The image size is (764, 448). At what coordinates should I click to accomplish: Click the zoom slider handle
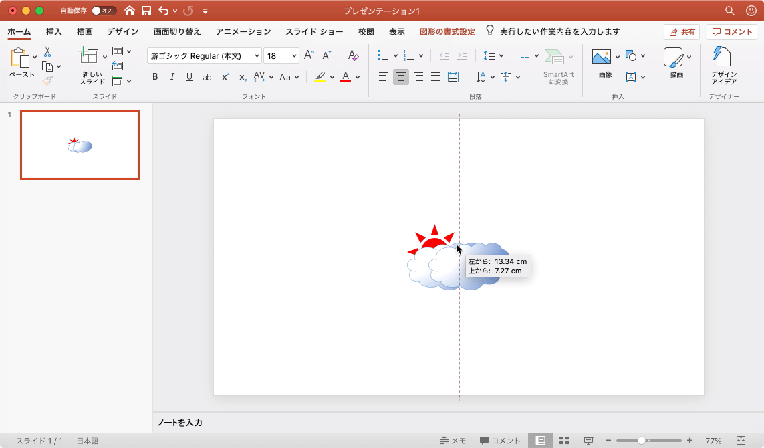[x=642, y=441]
